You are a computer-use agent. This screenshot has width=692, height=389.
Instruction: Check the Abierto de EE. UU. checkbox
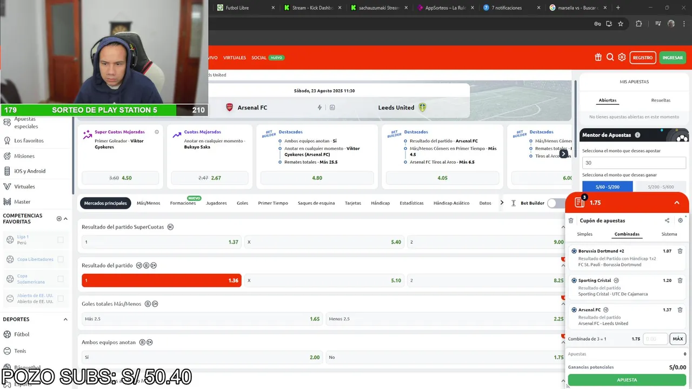pyautogui.click(x=61, y=298)
